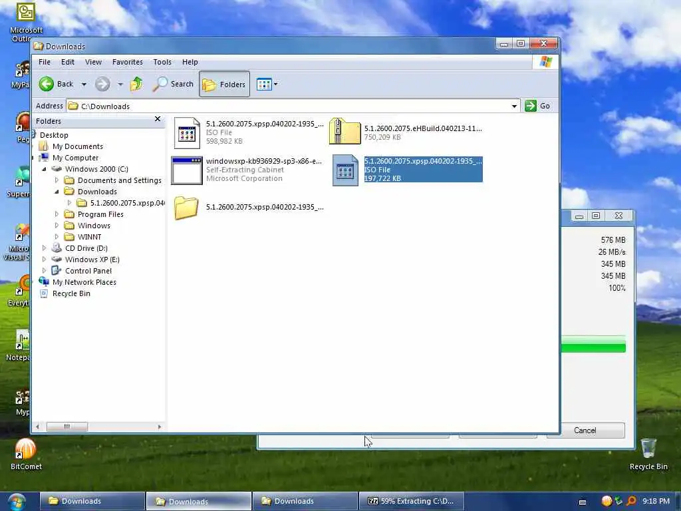Open Microsoft Outlook desktop icon

point(26,22)
